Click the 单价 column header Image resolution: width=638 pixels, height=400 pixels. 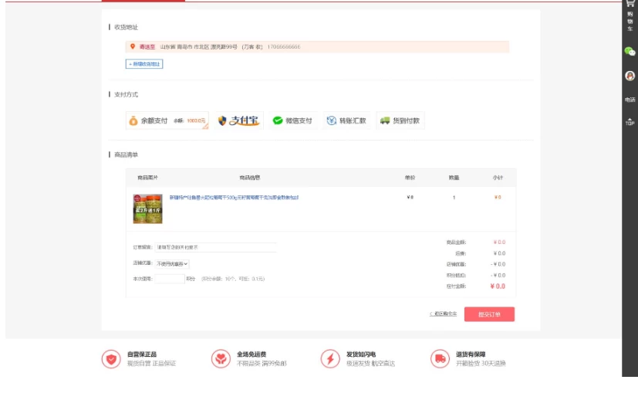[x=410, y=178]
